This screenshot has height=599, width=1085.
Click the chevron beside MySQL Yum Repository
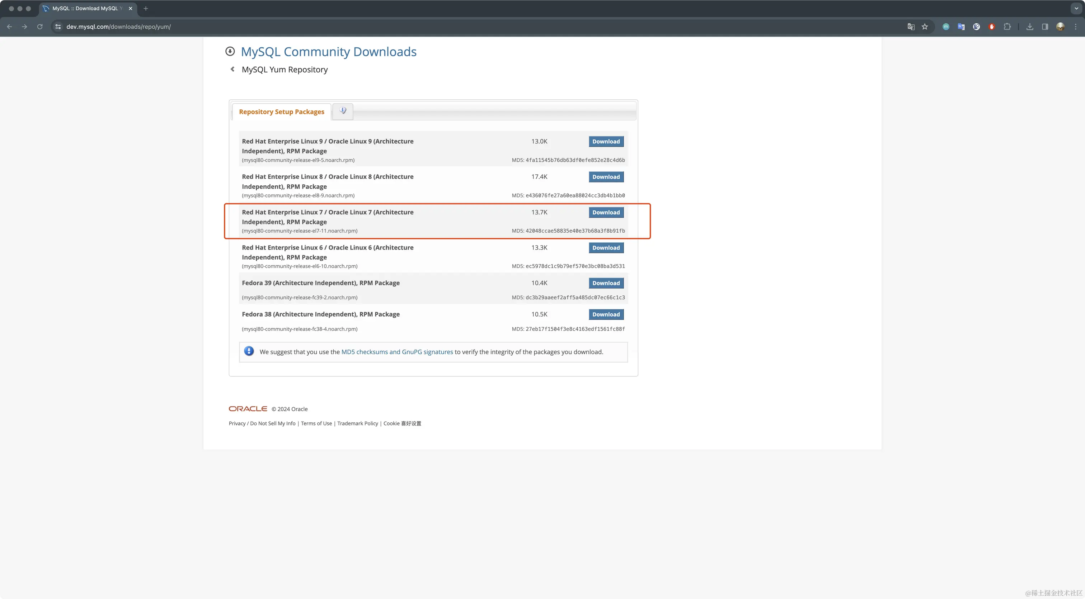tap(232, 69)
